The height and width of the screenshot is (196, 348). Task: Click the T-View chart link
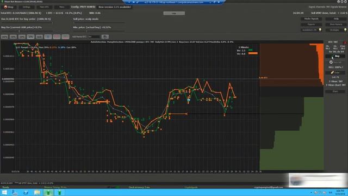click(335, 85)
